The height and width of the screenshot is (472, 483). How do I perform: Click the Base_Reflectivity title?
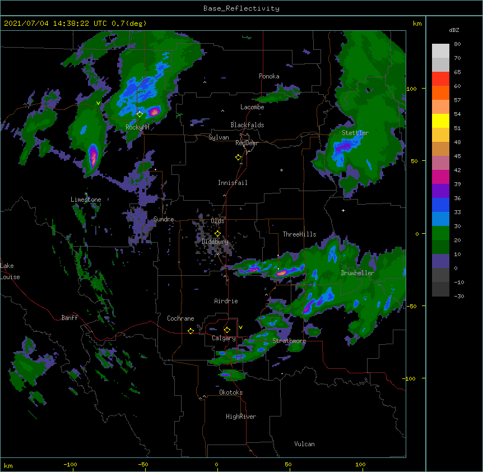[x=241, y=8]
